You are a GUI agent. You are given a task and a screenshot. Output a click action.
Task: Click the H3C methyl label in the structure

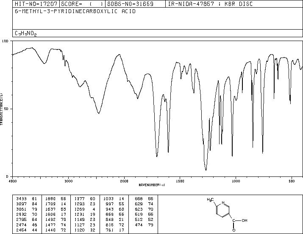point(210,199)
